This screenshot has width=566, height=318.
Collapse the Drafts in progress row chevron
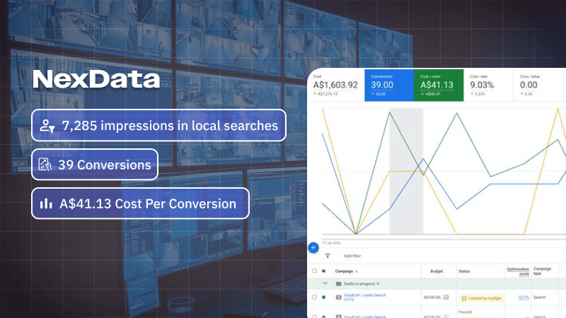(325, 283)
